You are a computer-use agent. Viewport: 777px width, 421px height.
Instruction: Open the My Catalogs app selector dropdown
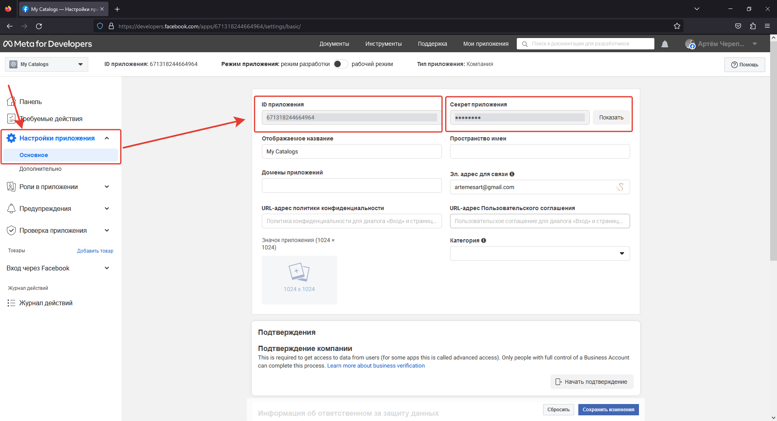47,64
